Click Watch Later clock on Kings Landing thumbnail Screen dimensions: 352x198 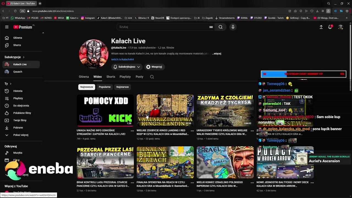tap(190, 98)
